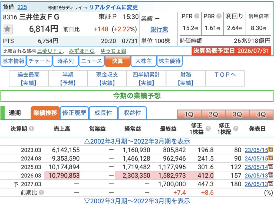277x205 pixels.
Task: Select the 3Q quarter button
Action: (x=237, y=114)
